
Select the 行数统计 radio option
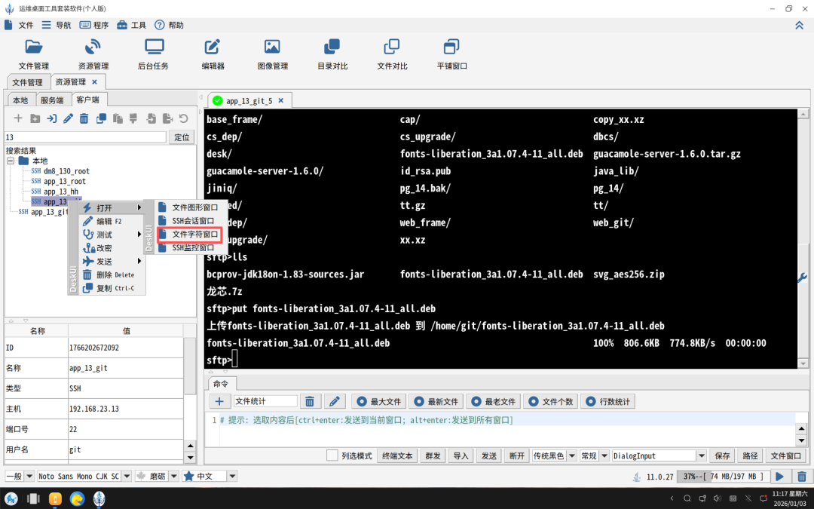pyautogui.click(x=608, y=401)
